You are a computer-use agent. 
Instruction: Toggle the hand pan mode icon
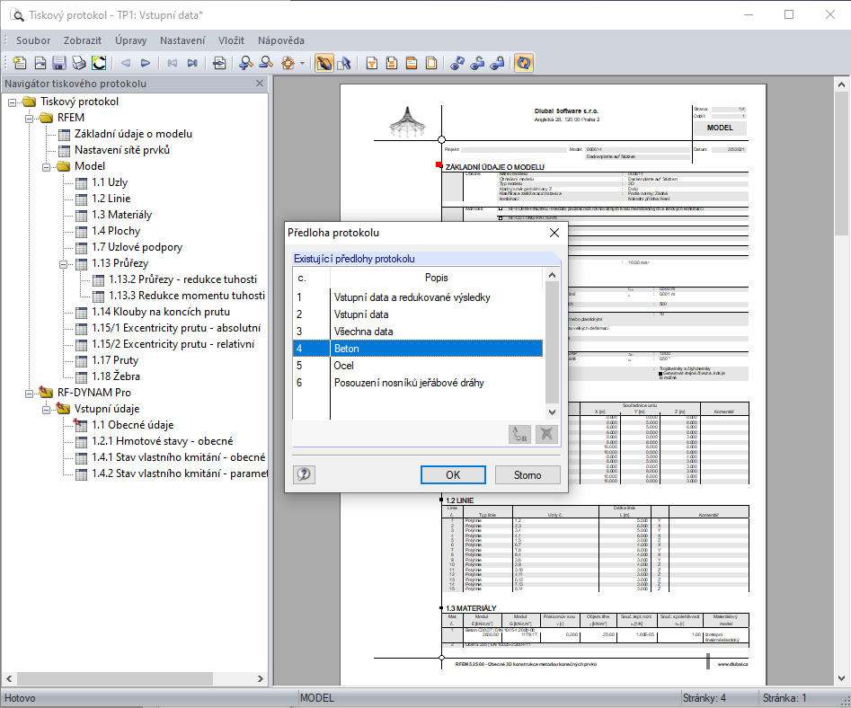[x=324, y=63]
